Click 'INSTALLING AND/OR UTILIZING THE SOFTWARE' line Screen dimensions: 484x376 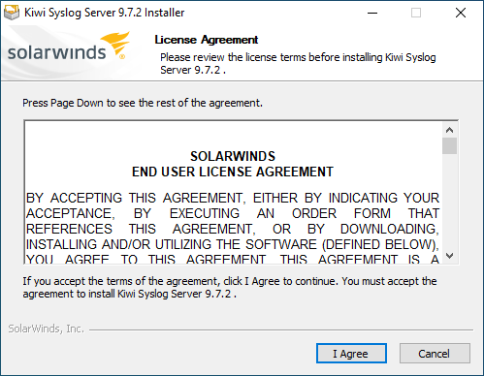(x=233, y=244)
